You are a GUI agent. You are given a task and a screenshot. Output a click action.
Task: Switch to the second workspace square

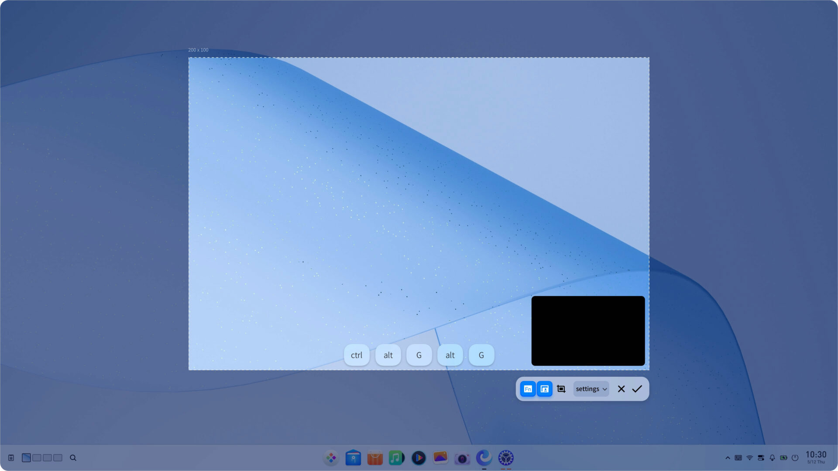click(37, 458)
